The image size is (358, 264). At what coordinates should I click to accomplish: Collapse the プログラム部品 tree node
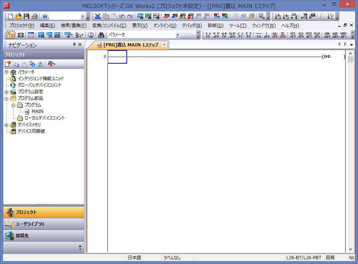(6, 98)
